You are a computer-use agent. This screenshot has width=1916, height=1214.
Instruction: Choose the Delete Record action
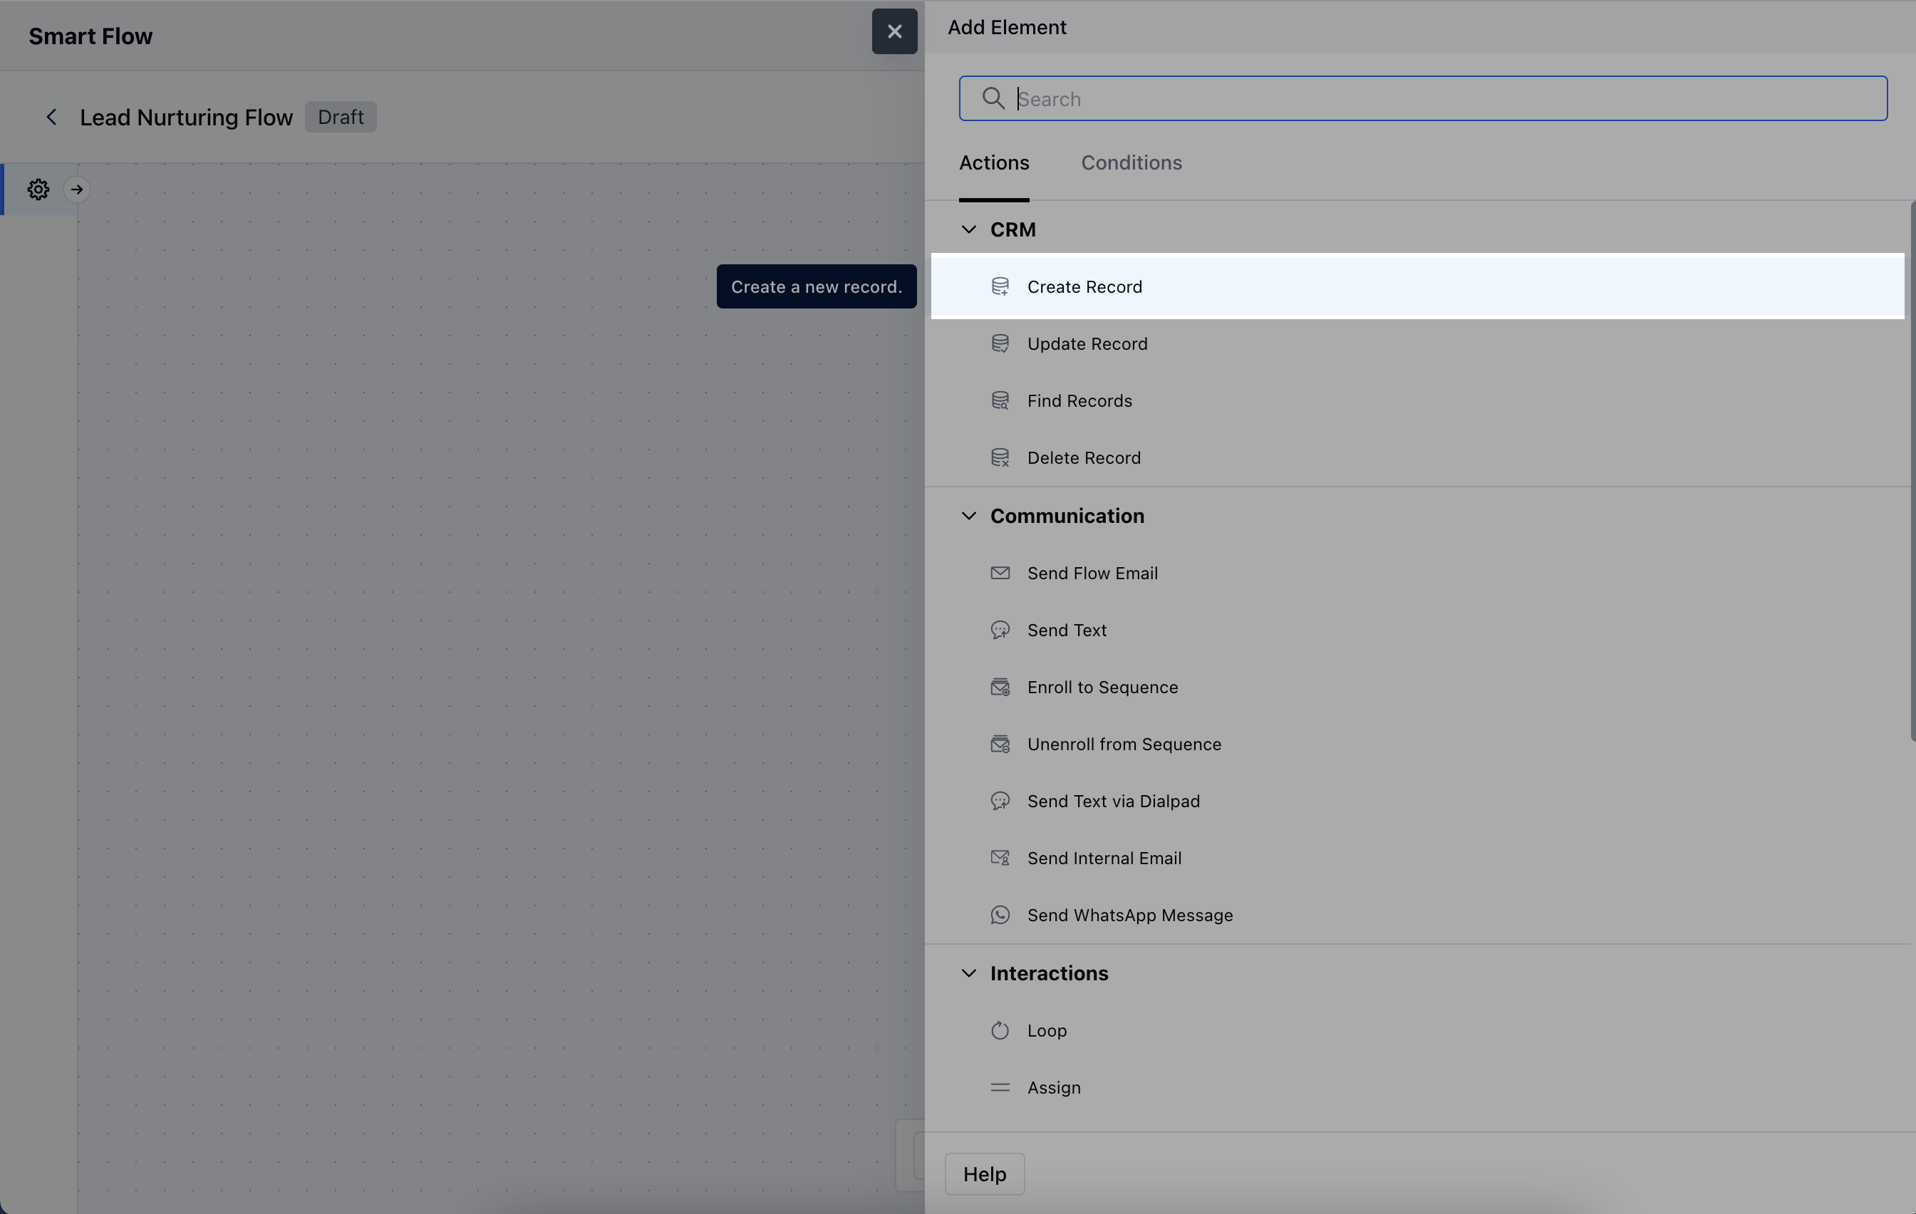click(x=1417, y=457)
